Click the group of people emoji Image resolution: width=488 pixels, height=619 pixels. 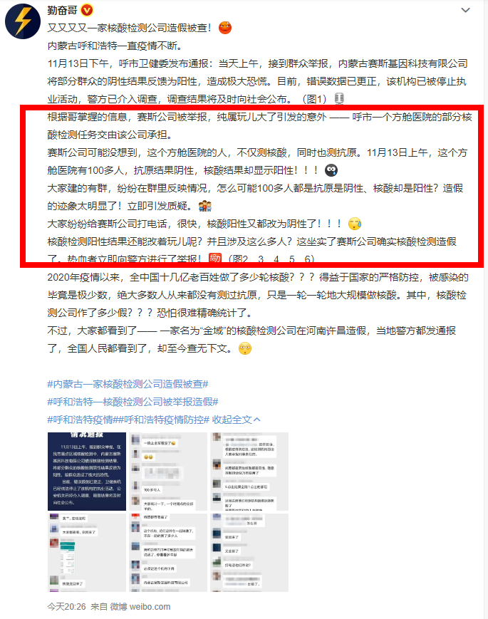[205, 206]
